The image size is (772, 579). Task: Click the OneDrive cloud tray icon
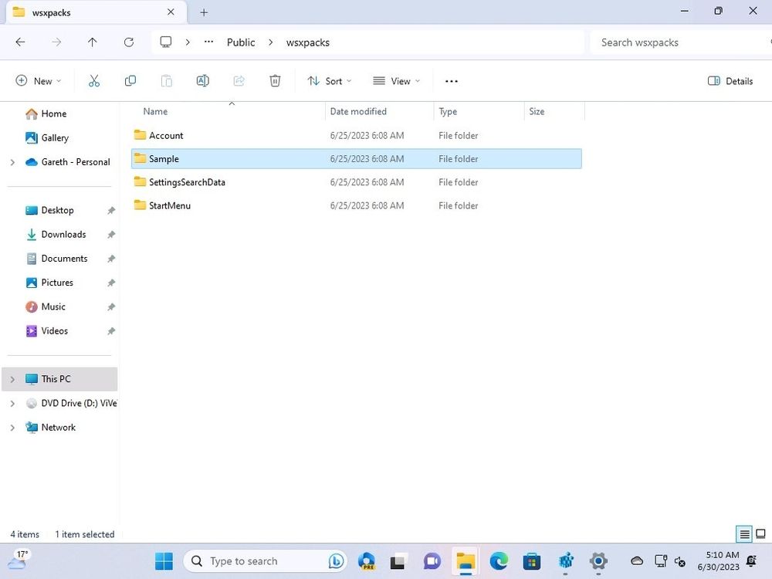click(637, 560)
